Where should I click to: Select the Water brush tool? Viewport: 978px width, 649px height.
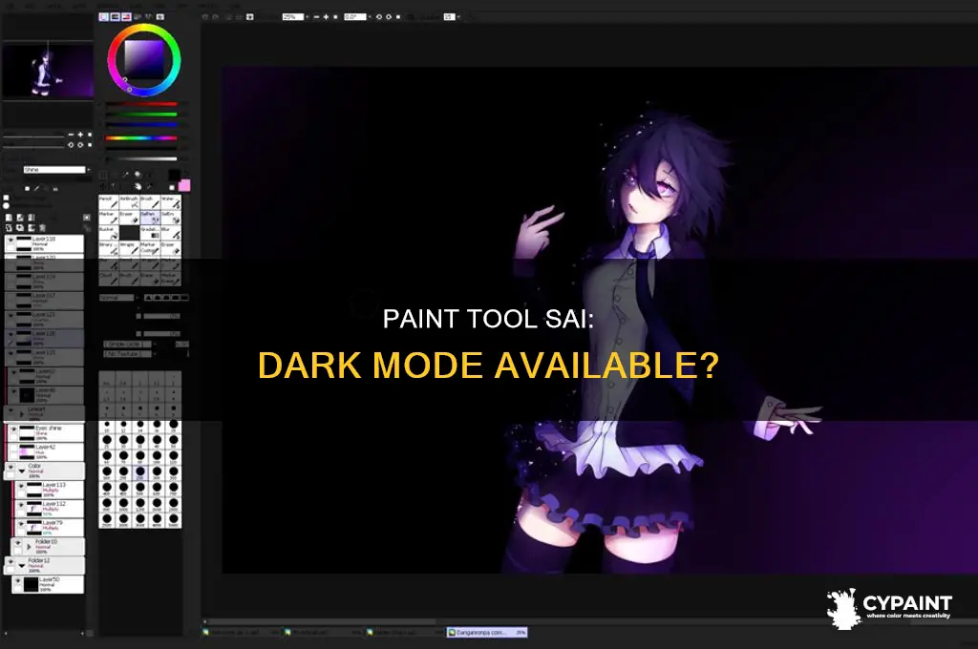[170, 202]
